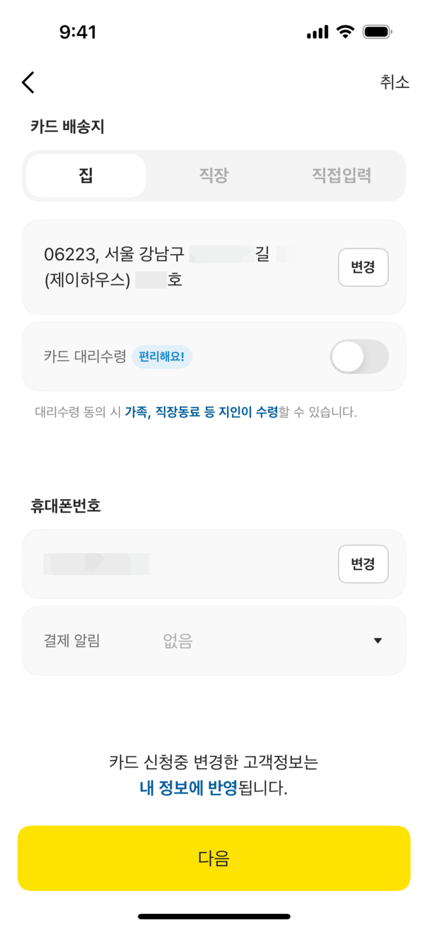Enable the 카드 대리수령 toggle switch
This screenshot has width=428, height=928.
[359, 357]
